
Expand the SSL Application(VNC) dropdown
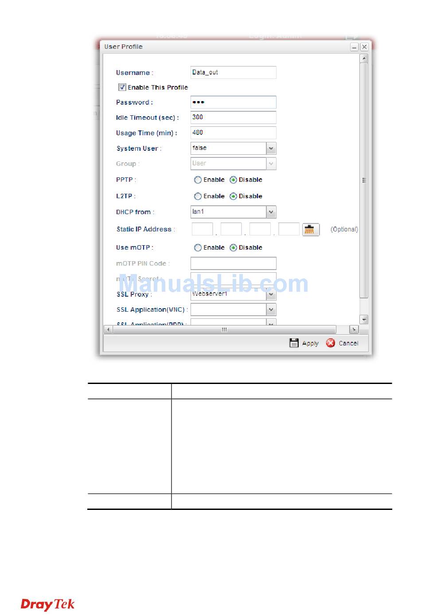271,309
